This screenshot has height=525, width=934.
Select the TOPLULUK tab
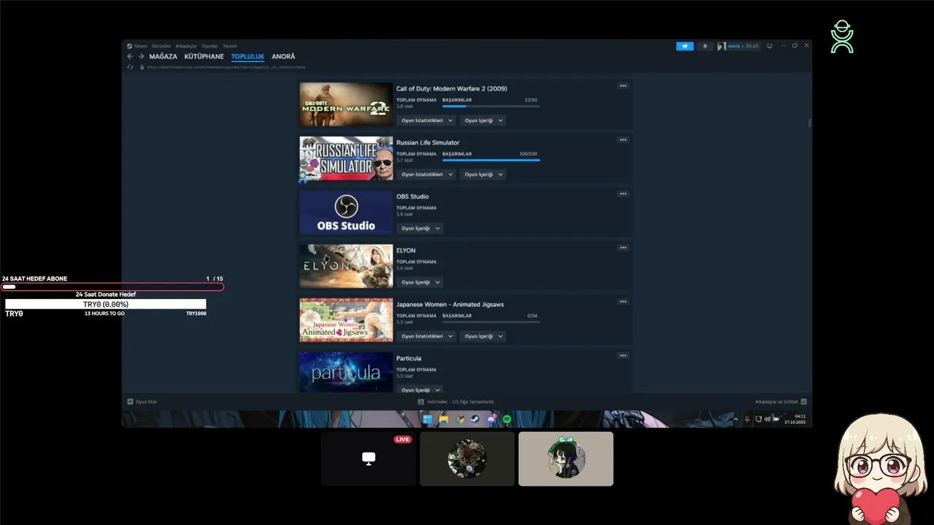coord(248,56)
